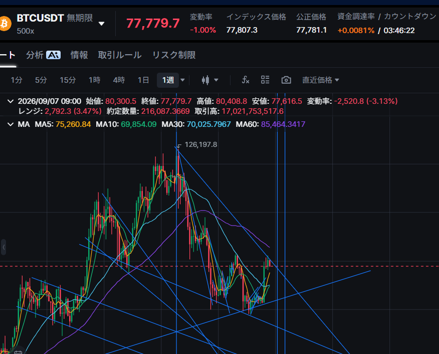Click the 126,197.8 high price label
This screenshot has width=439, height=354.
201,144
